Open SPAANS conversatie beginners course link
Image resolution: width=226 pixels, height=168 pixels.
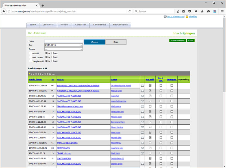pyautogui.click(x=70, y=106)
